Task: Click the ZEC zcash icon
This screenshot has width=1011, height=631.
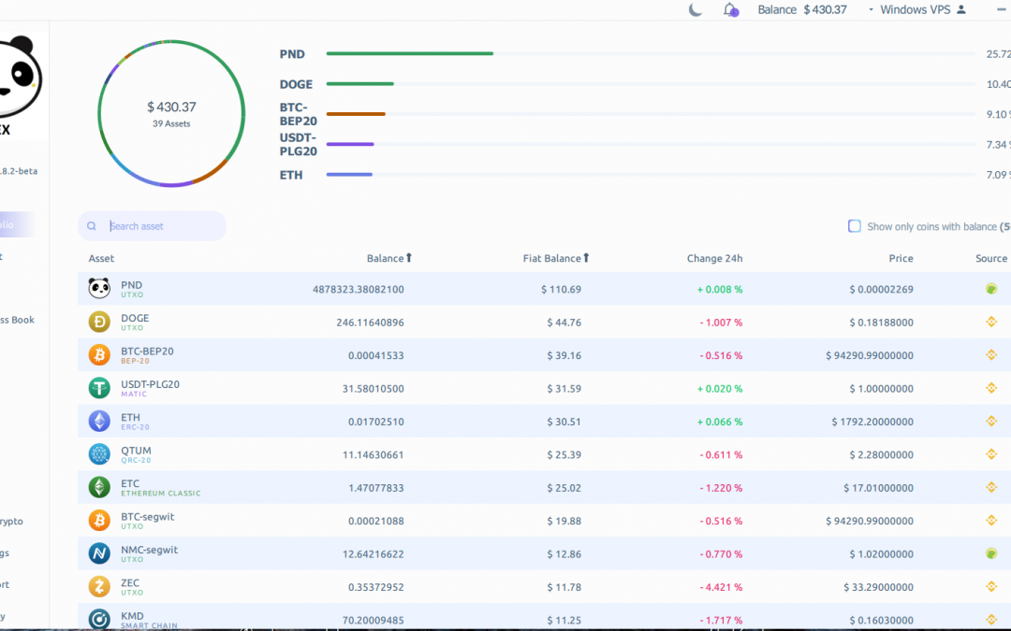Action: pos(99,586)
